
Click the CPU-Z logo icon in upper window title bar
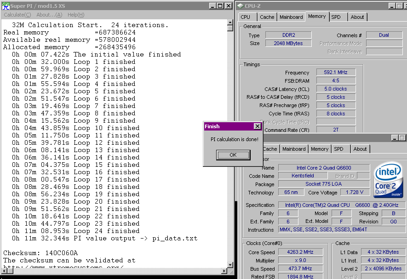point(241,6)
